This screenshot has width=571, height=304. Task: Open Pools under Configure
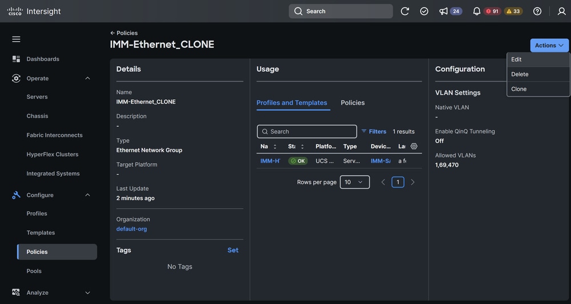[x=34, y=271]
